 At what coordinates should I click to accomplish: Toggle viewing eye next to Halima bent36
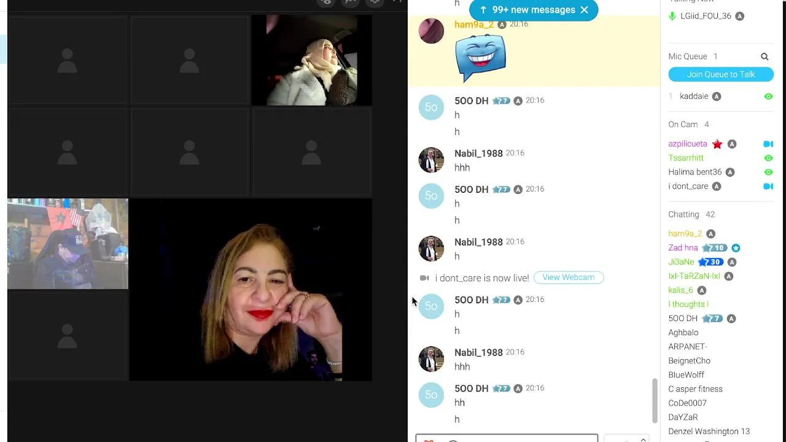pyautogui.click(x=768, y=172)
